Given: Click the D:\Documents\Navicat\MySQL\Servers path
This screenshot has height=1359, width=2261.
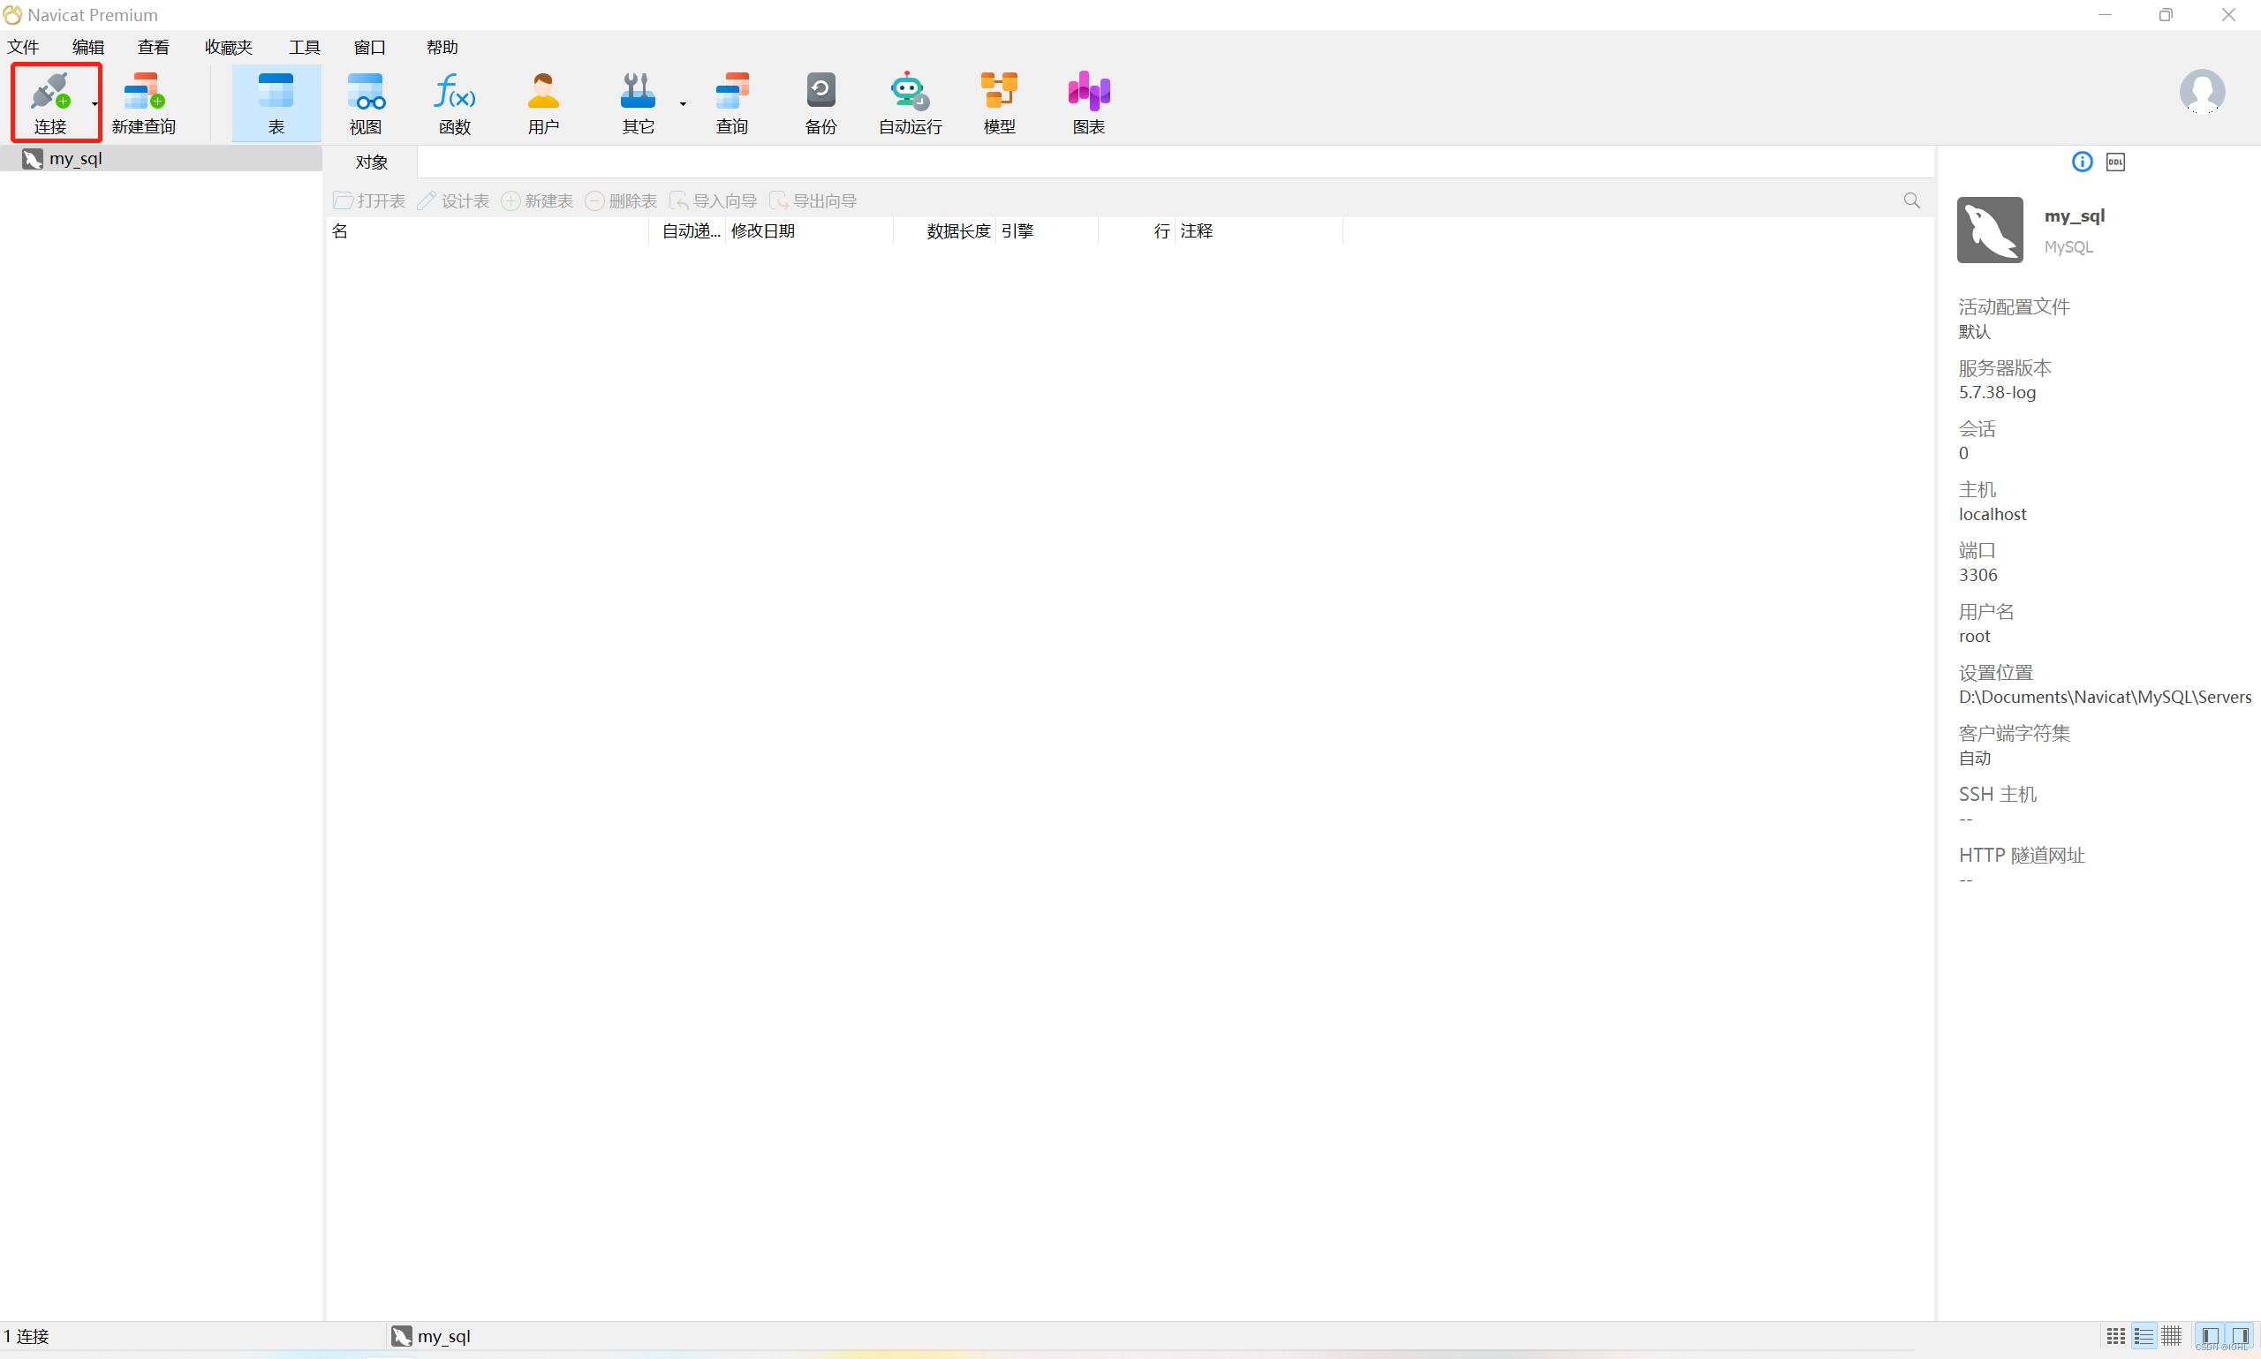Looking at the screenshot, I should (2105, 697).
